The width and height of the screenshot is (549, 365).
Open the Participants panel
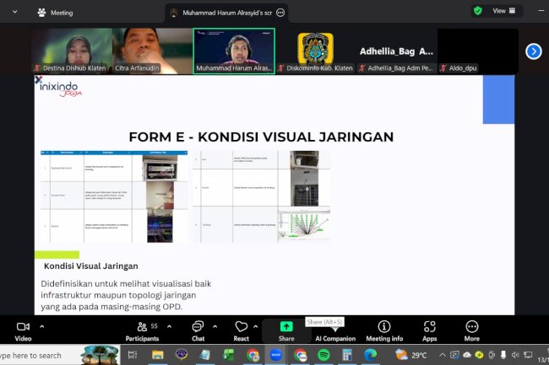142,331
